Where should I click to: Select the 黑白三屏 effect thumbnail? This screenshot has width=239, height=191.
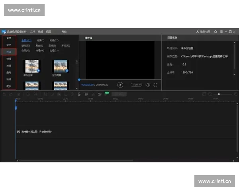tap(31, 66)
